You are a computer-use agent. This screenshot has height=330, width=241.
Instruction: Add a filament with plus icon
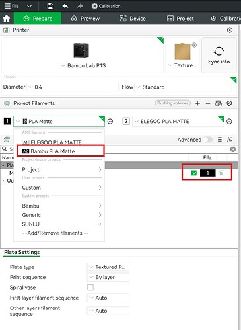[197, 103]
